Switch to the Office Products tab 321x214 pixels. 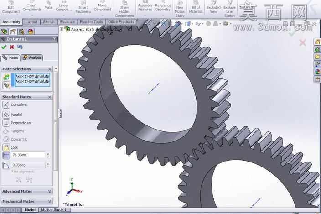(121, 22)
